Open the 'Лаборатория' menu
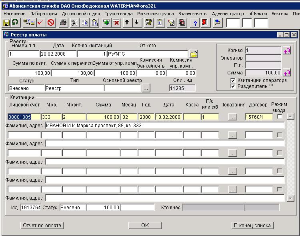Viewport: 300px width, 236px height. pos(44,14)
